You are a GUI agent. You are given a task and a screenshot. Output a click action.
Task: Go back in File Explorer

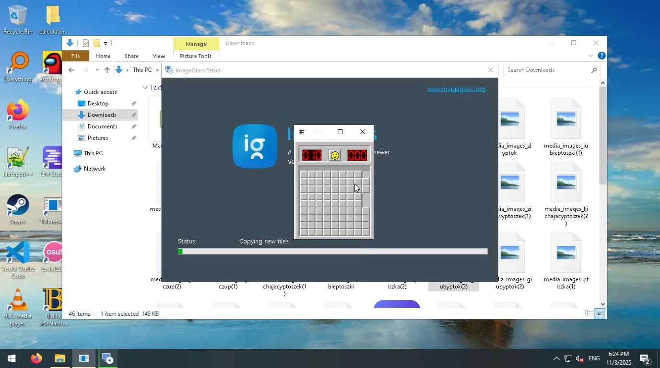pos(71,70)
